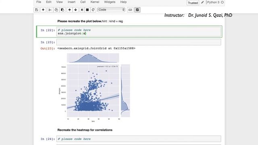Open the Kernel menu
This screenshot has height=145, width=258.
(95, 2)
